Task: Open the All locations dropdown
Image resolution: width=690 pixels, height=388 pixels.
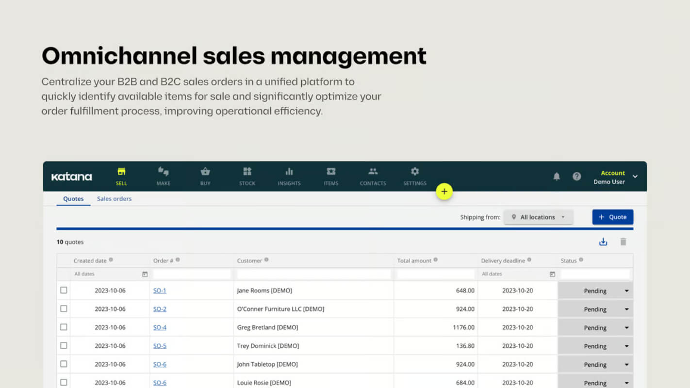Action: pyautogui.click(x=538, y=217)
